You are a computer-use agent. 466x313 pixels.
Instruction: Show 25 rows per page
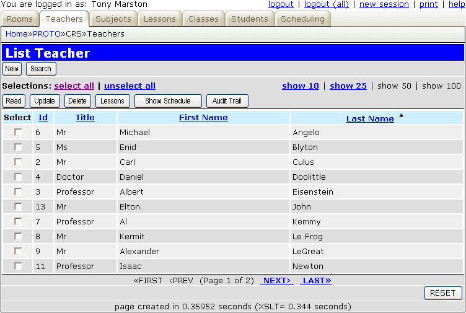[x=348, y=86]
